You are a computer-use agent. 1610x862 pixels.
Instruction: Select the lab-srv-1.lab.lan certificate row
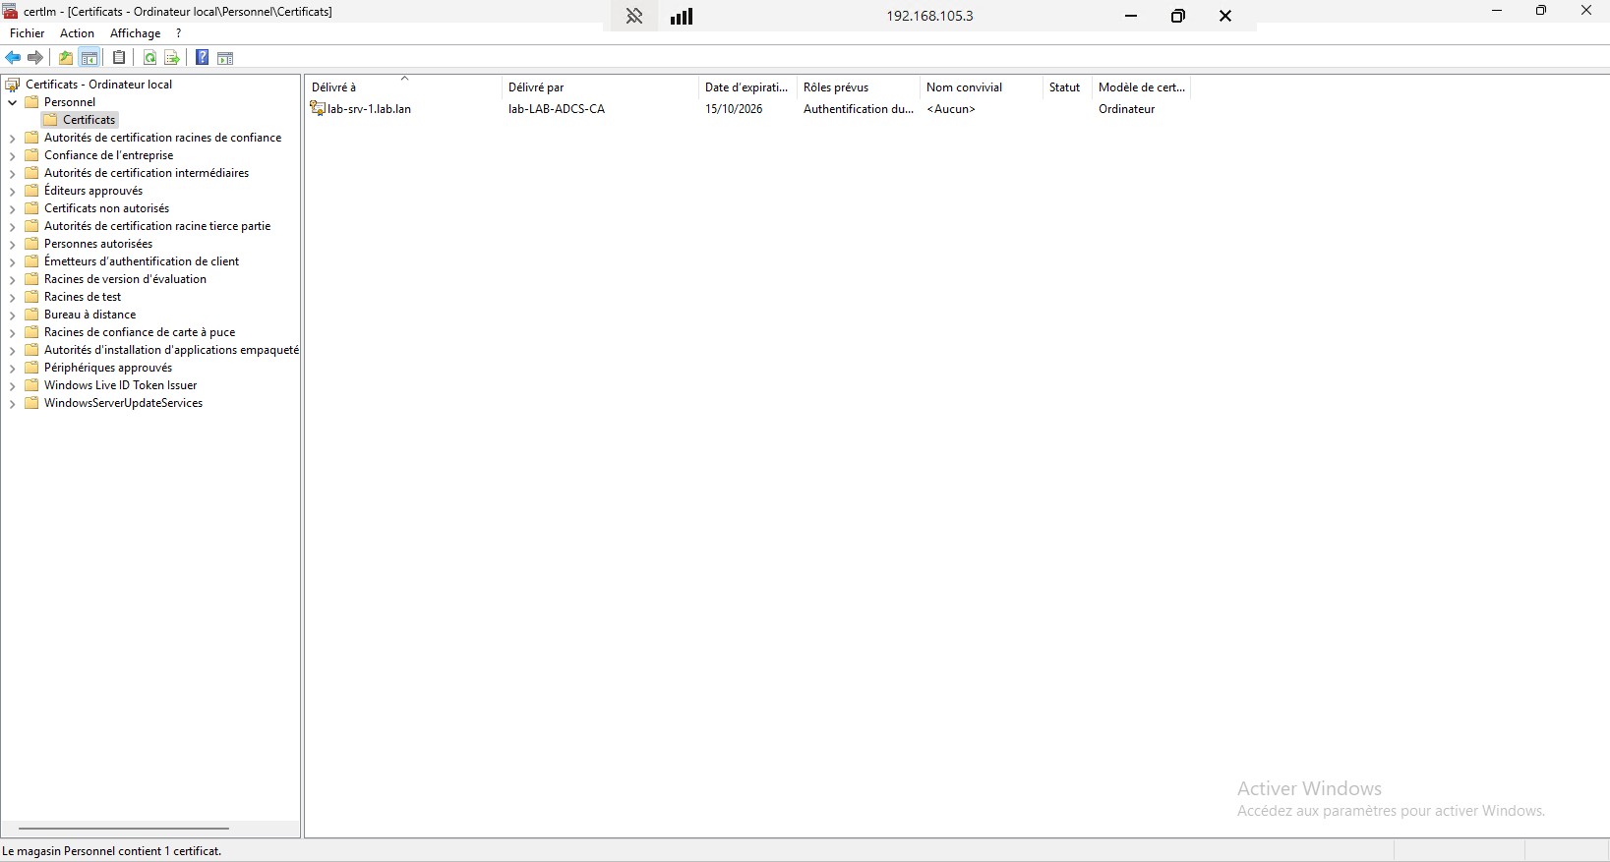(x=369, y=109)
